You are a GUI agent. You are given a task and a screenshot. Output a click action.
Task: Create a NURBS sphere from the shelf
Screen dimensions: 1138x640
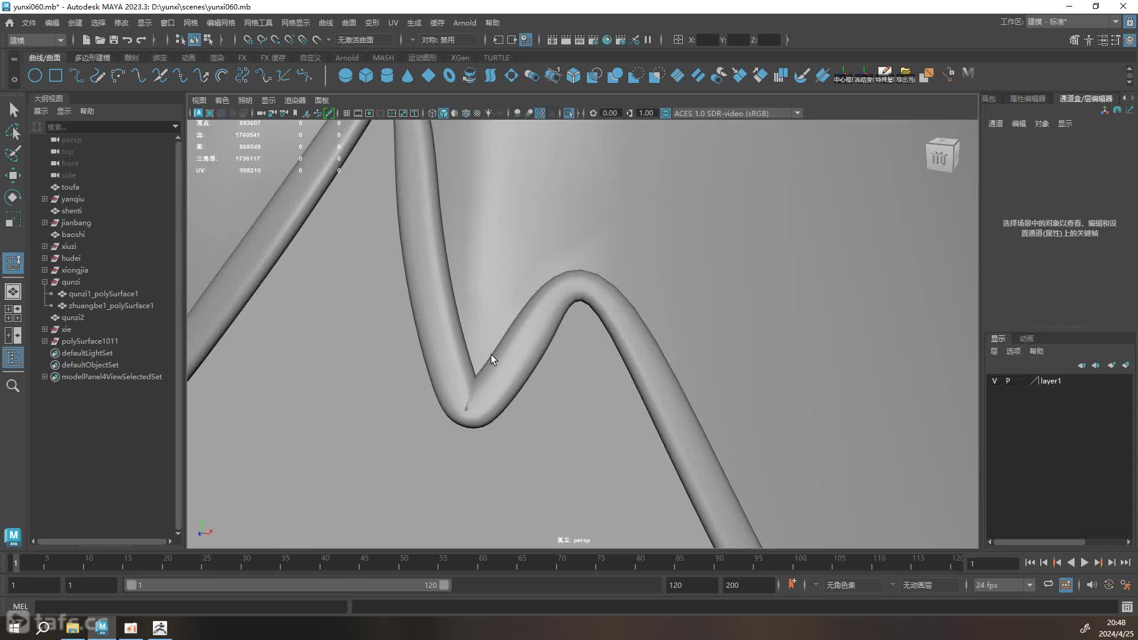pos(345,75)
